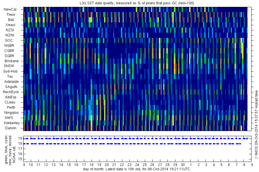This screenshot has height=172, width=259.
Task: Select the SAgulfs row label
Action: click(11, 87)
